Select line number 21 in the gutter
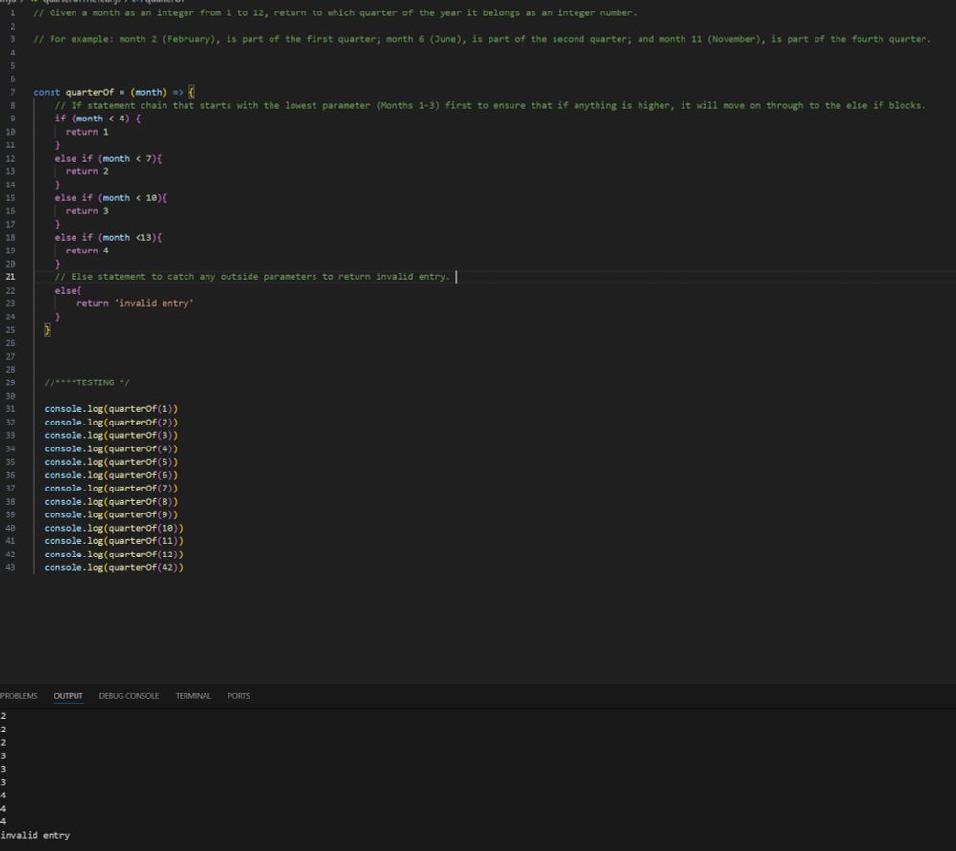Image resolution: width=956 pixels, height=851 pixels. (10, 276)
